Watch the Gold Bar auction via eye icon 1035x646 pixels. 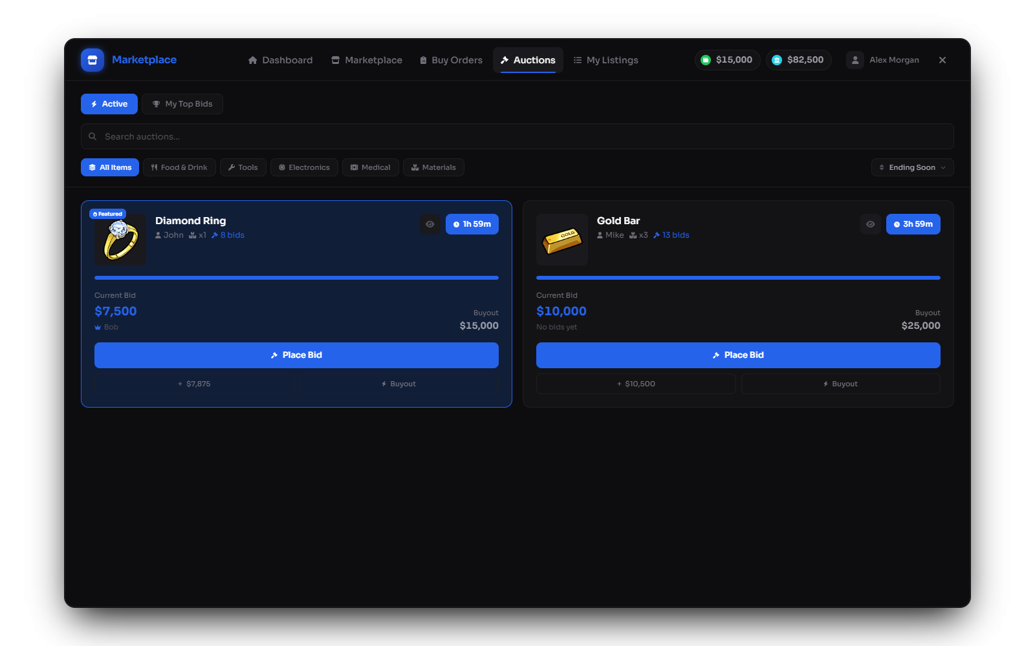[871, 224]
